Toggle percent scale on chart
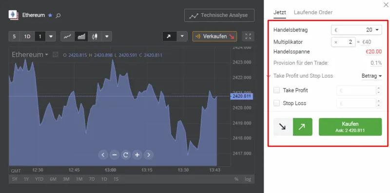This screenshot has height=193, width=390. (236, 179)
